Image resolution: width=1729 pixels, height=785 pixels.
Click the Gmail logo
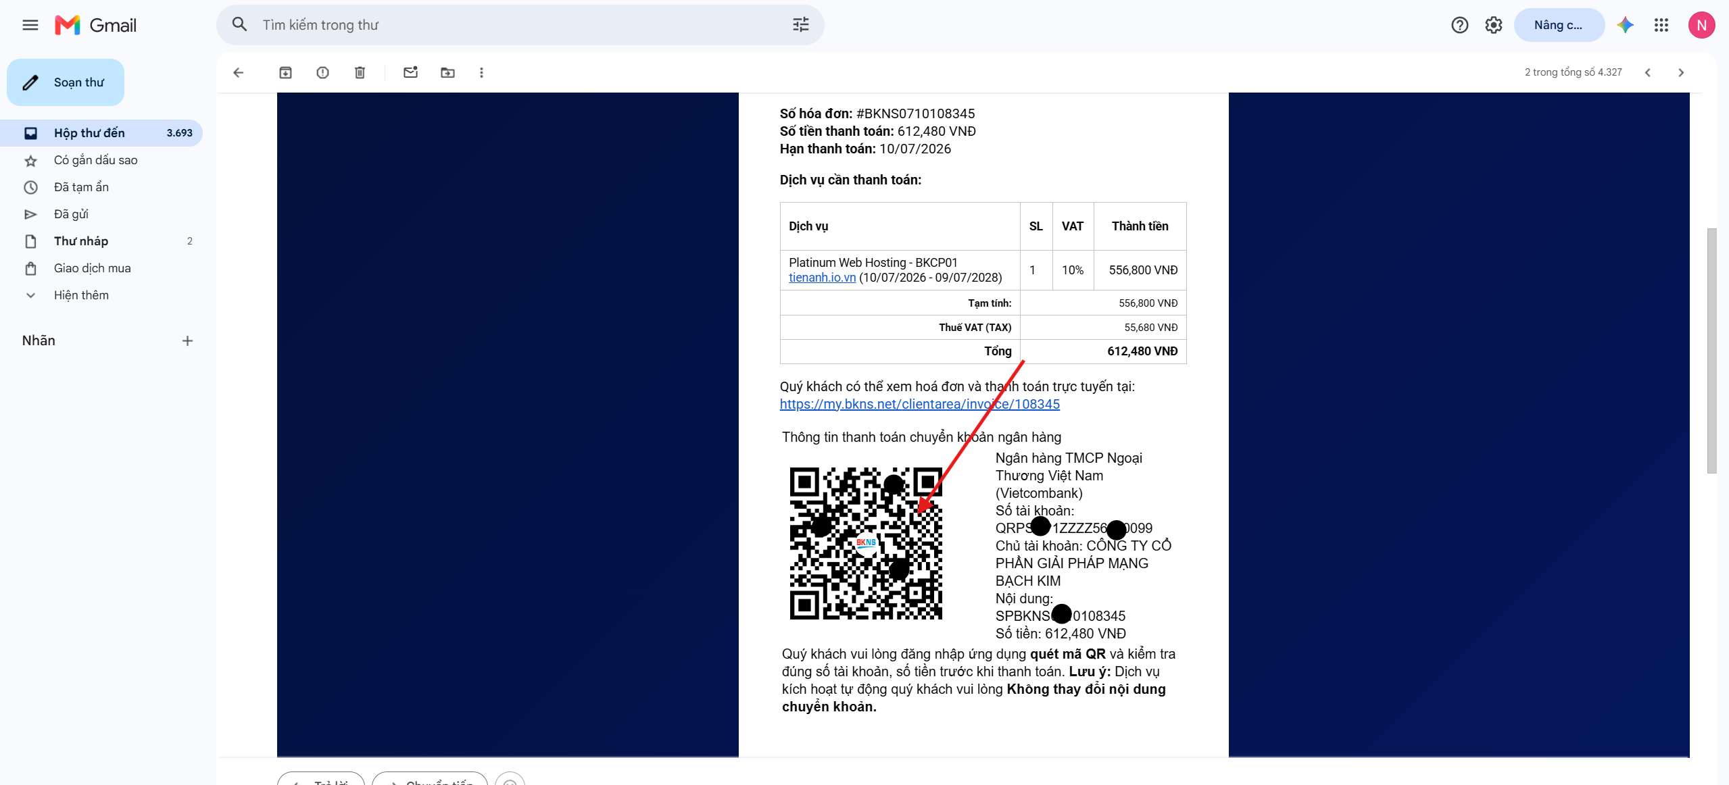tap(96, 26)
